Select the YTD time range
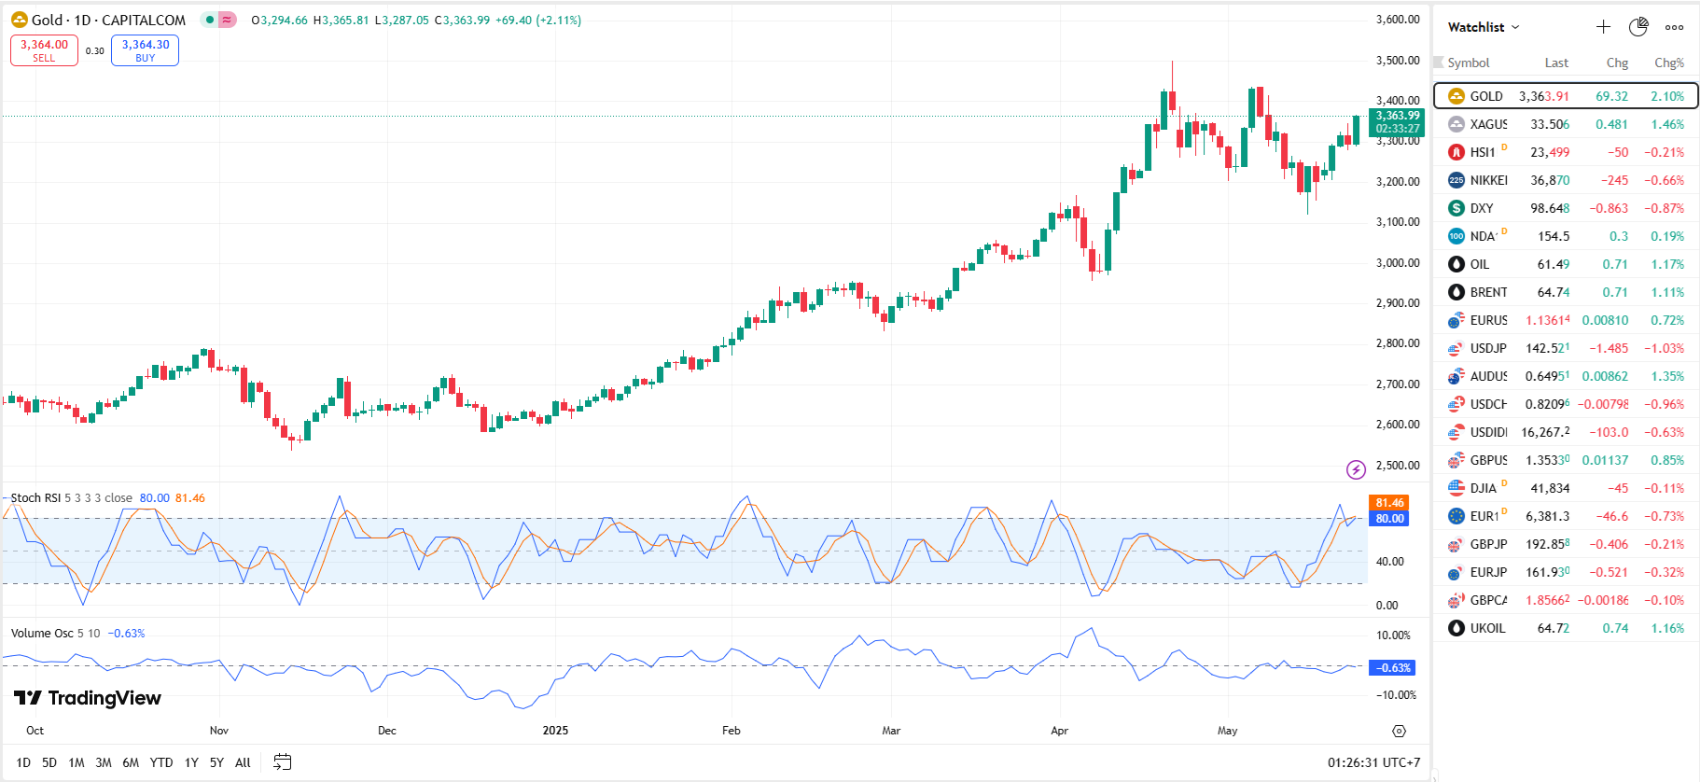 [161, 762]
